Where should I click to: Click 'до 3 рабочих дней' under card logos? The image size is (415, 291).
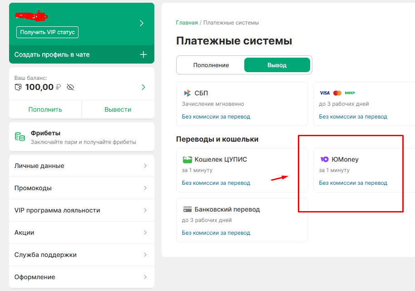tap(344, 104)
